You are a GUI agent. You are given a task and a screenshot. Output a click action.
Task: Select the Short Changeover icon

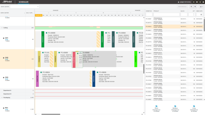[x=156, y=106]
